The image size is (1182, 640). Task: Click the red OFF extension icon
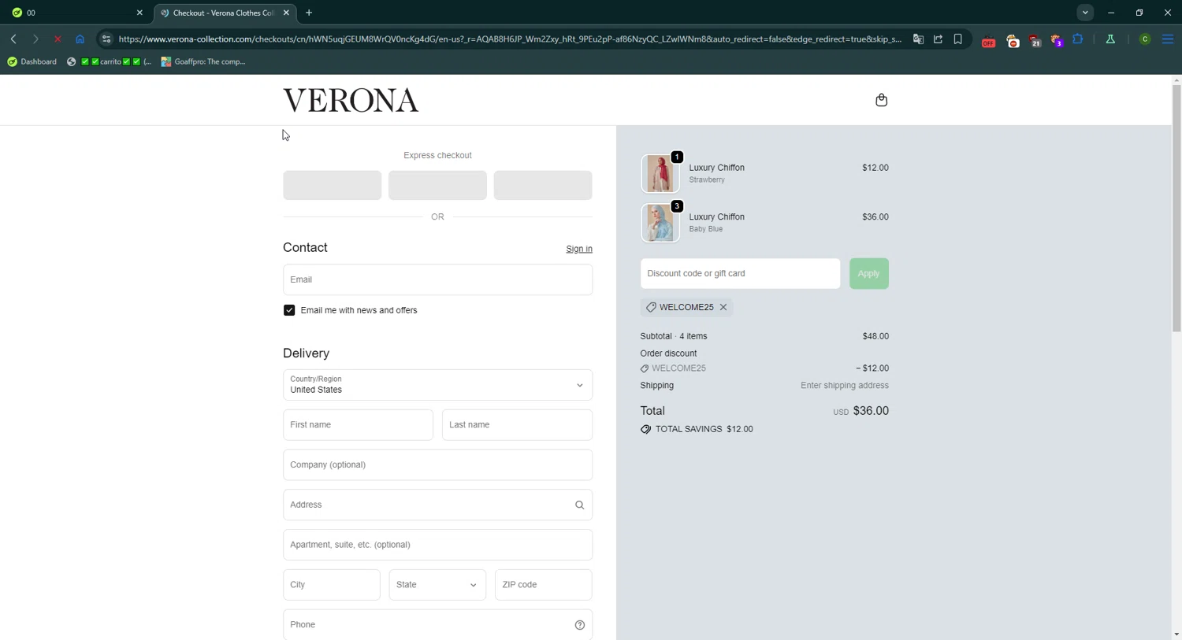(988, 41)
